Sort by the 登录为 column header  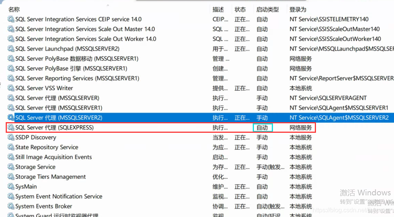tap(298, 9)
